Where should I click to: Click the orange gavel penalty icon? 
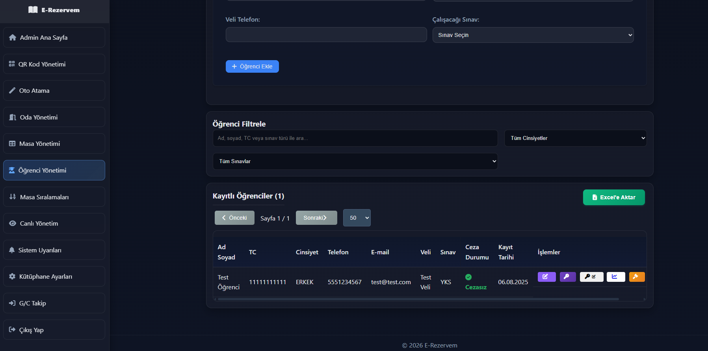[x=637, y=277]
